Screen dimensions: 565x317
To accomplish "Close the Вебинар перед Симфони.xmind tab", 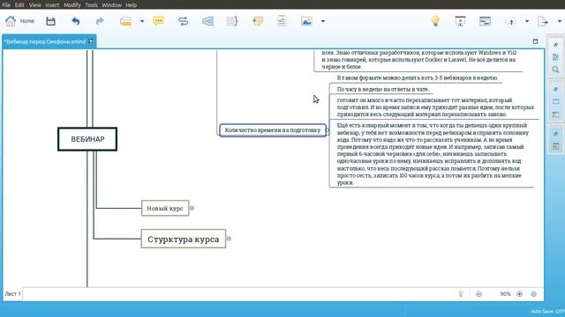I will 91,41.
